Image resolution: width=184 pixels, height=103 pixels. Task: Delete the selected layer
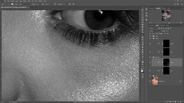181,102
